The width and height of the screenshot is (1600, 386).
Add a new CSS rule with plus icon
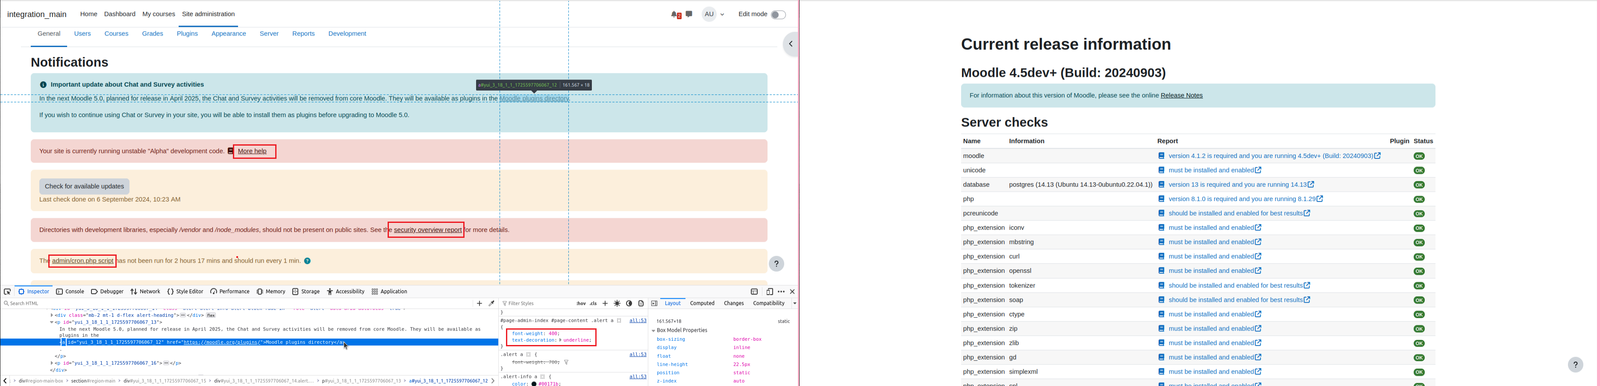[x=605, y=304]
